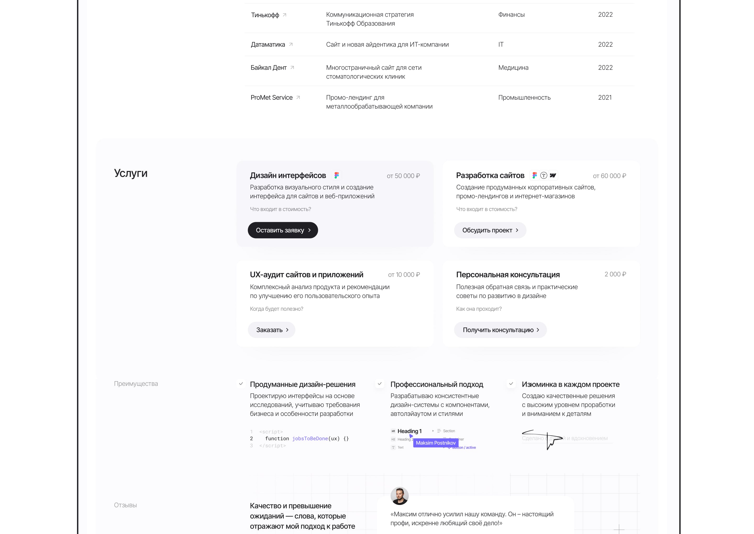Click the arrow icon next to ProMet Service

point(298,97)
